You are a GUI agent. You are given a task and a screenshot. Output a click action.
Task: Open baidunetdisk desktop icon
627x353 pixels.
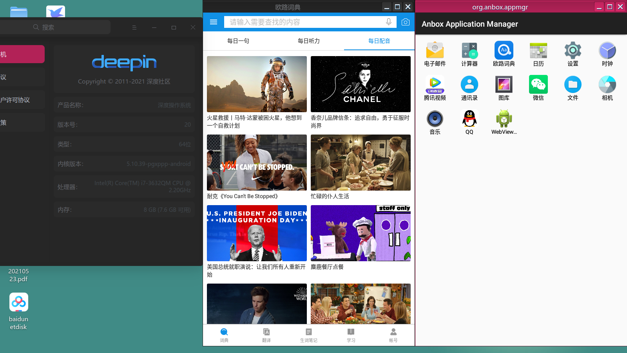coord(19,302)
